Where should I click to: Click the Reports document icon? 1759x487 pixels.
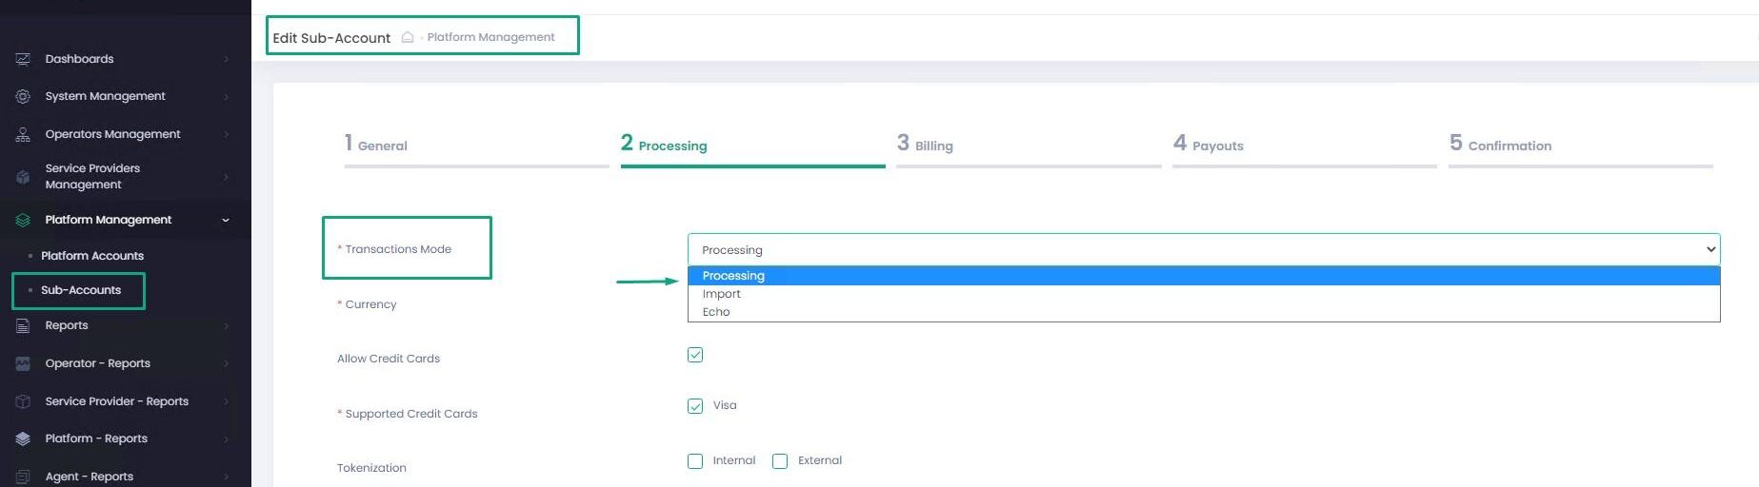point(23,325)
